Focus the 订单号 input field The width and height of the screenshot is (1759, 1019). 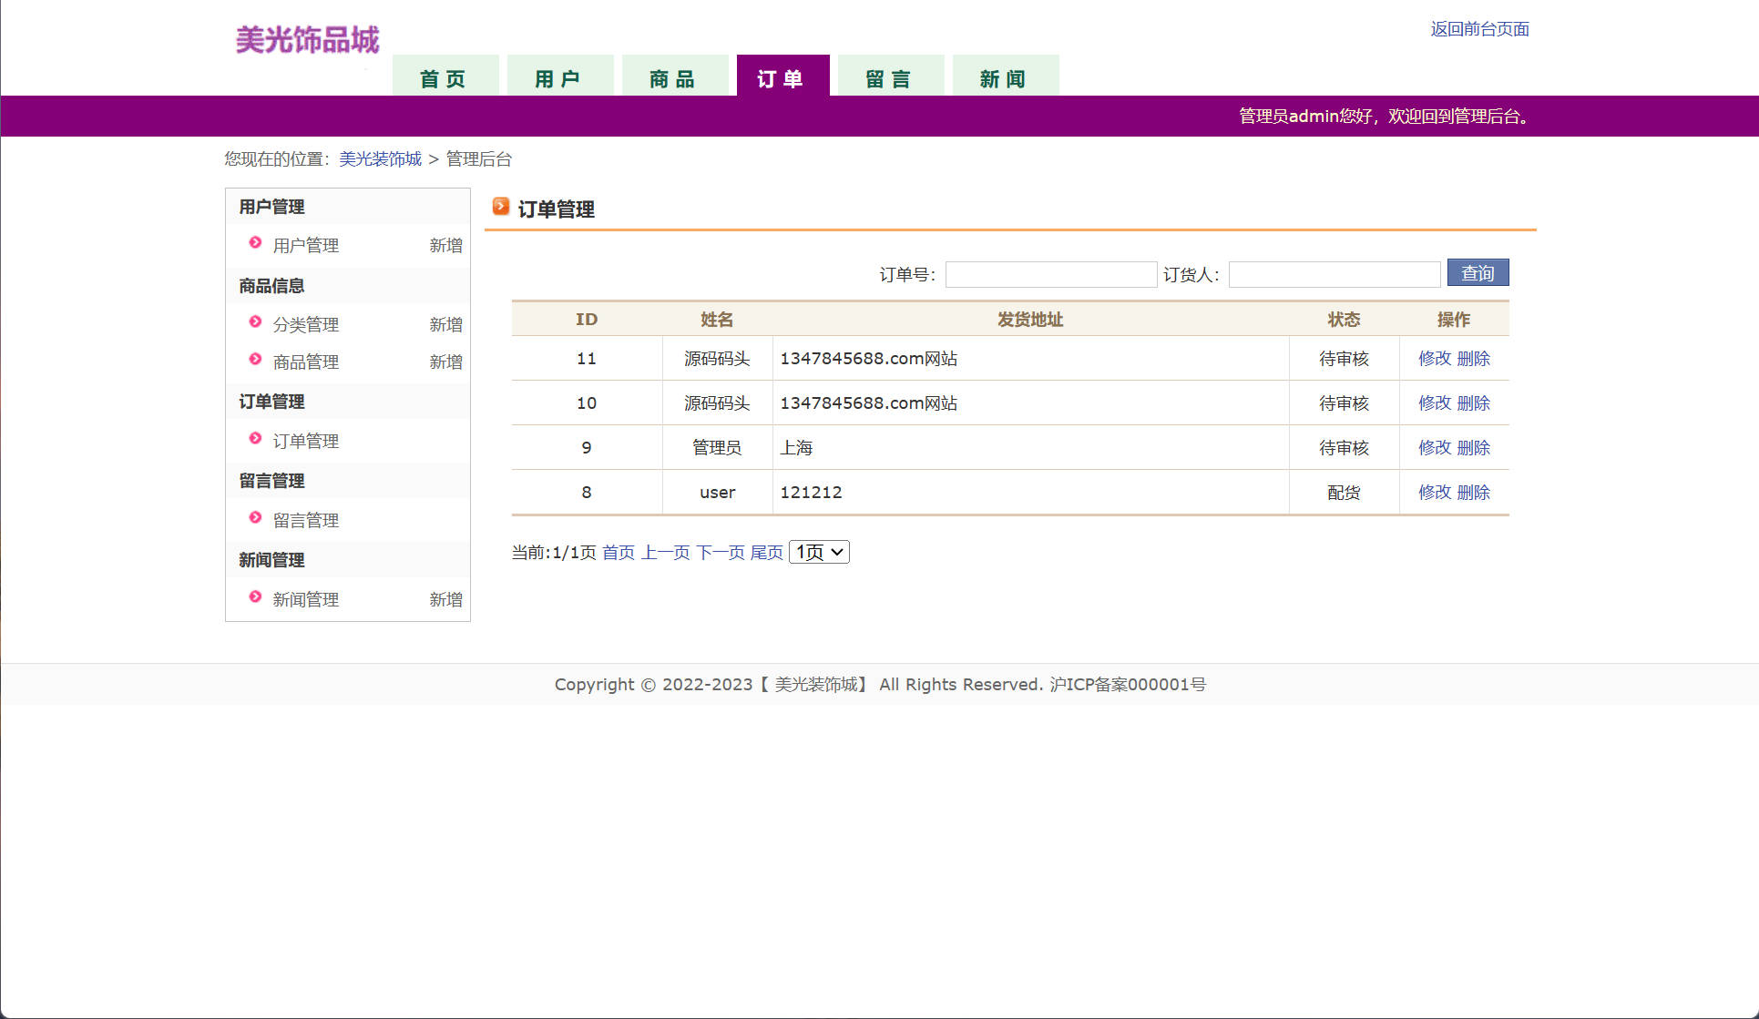point(1050,274)
